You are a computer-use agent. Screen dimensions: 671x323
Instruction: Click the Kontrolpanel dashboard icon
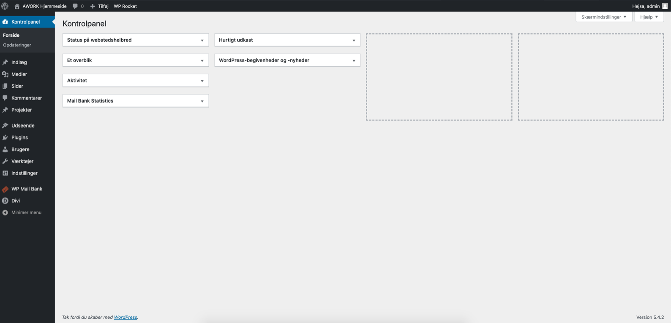pyautogui.click(x=5, y=22)
